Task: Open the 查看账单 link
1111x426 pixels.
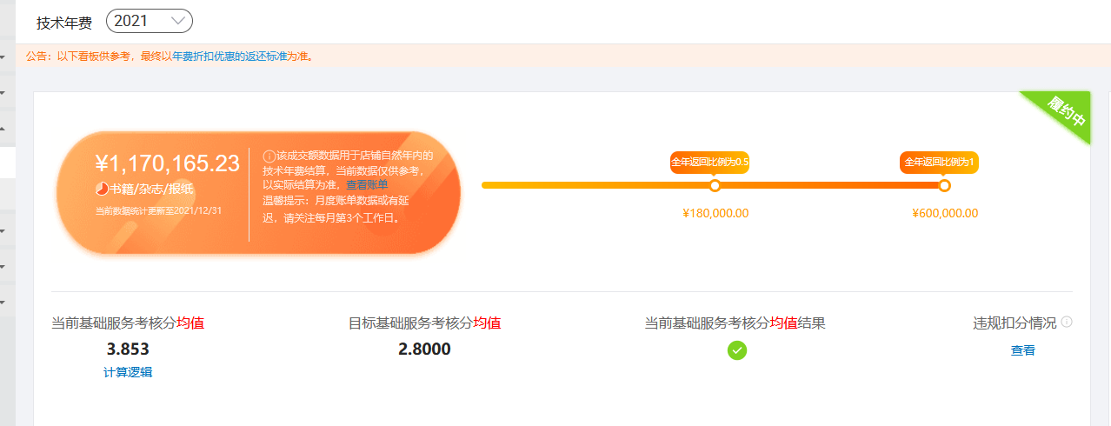Action: point(367,185)
